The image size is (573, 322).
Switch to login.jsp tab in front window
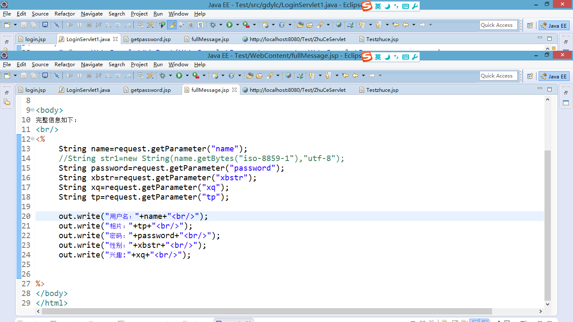pos(32,90)
